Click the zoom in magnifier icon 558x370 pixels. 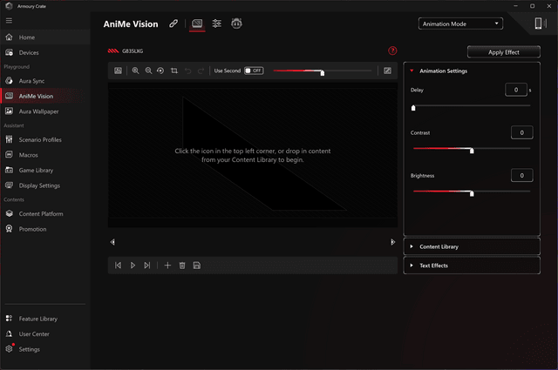[x=136, y=71]
